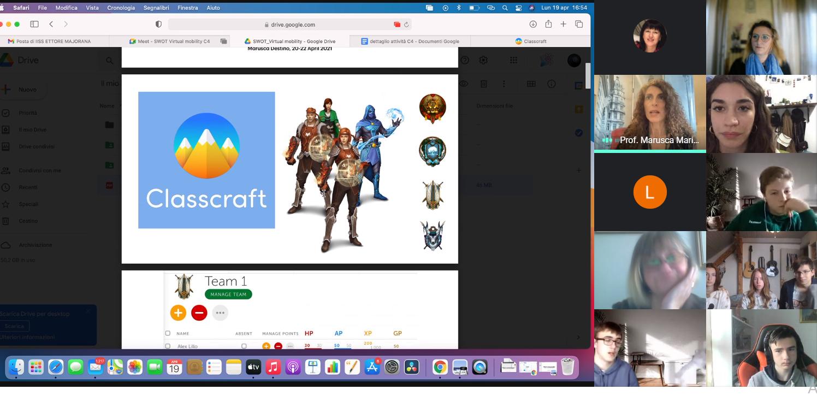The height and width of the screenshot is (395, 817).
Task: Click the preview's vertical scrollbar
Action: click(588, 75)
